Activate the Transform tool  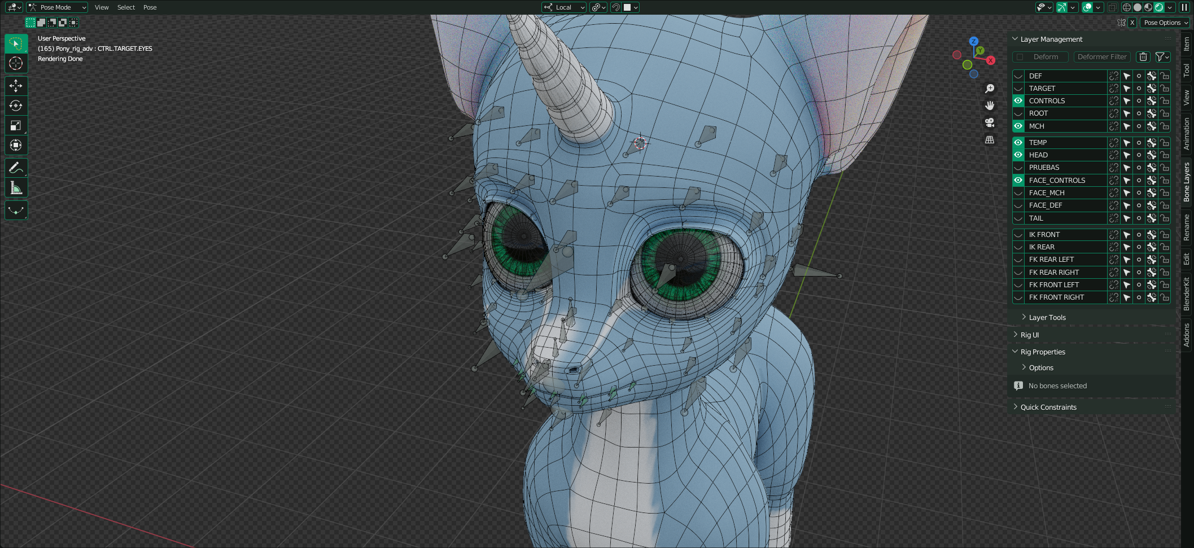click(x=16, y=145)
